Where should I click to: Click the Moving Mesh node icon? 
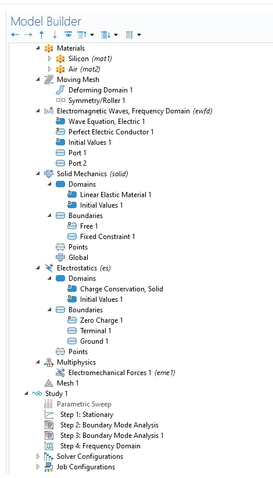click(49, 80)
